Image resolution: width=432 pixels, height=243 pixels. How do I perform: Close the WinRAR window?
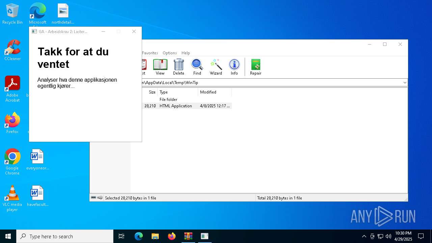point(400,44)
